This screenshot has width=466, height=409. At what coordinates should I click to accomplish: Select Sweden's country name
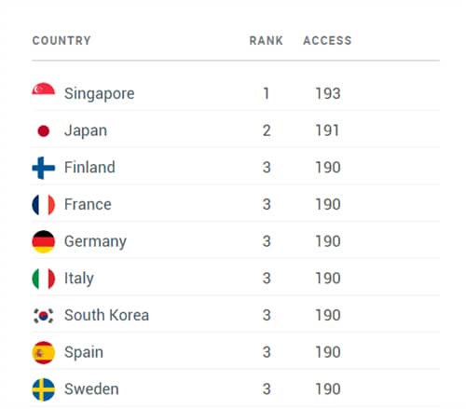pos(91,389)
